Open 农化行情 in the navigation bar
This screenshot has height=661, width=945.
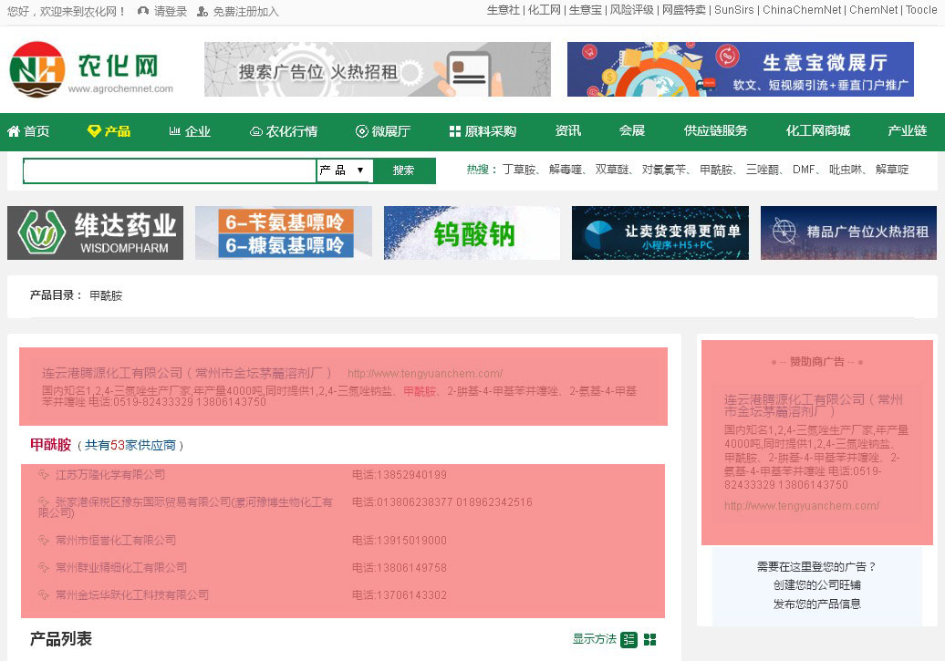pos(284,131)
